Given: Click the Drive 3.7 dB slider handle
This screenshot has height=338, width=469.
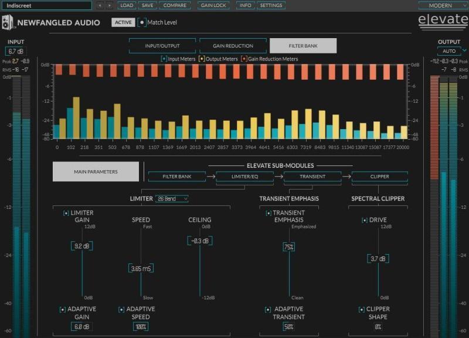Looking at the screenshot, I should click(378, 259).
